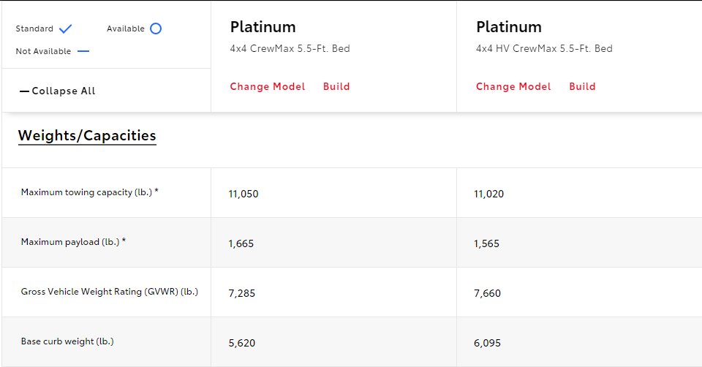The width and height of the screenshot is (702, 367).
Task: Click the Not Available dash legend icon
Action: (83, 51)
